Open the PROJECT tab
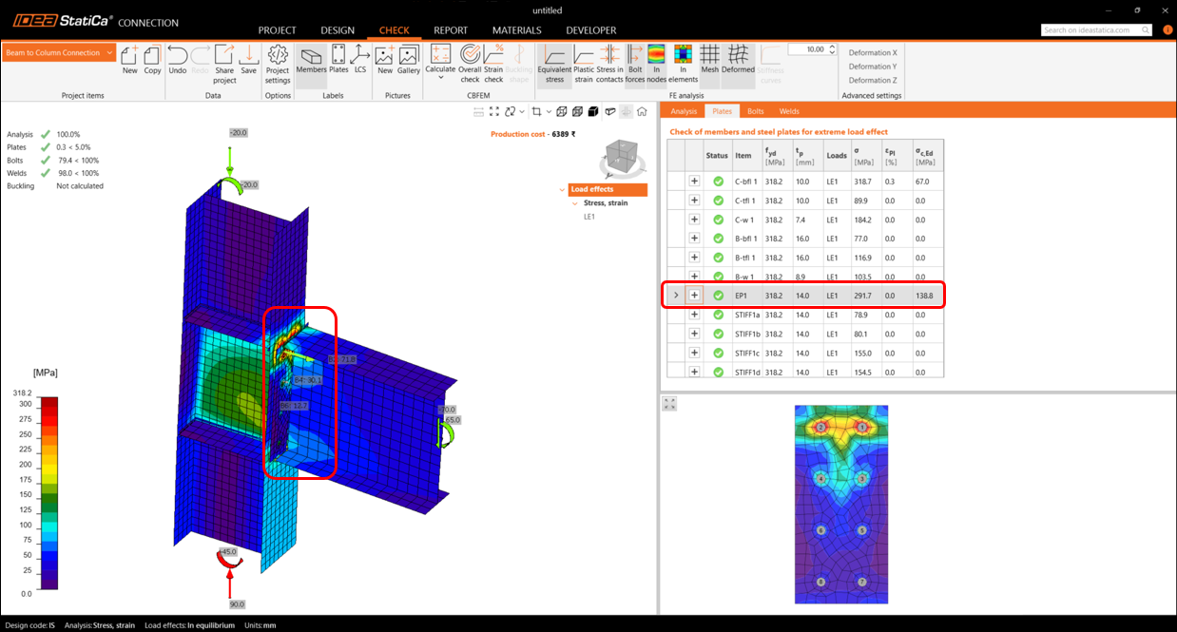This screenshot has height=632, width=1177. pyautogui.click(x=277, y=30)
